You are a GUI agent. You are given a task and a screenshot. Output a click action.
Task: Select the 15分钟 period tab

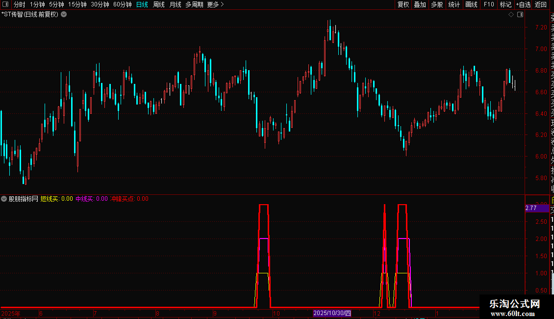[77, 4]
